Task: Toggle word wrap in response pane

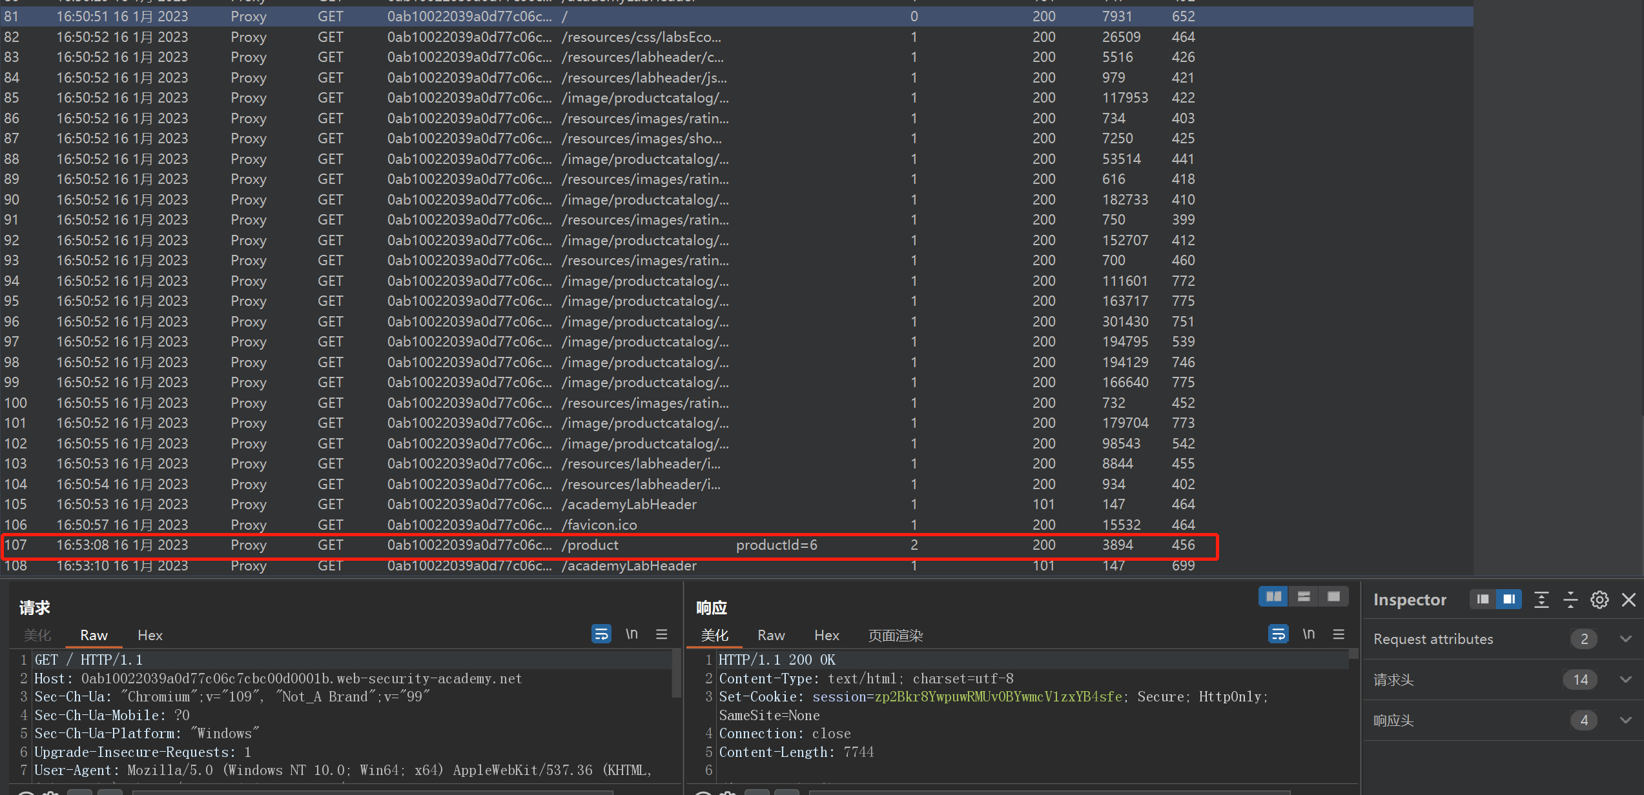Action: pos(1278,634)
